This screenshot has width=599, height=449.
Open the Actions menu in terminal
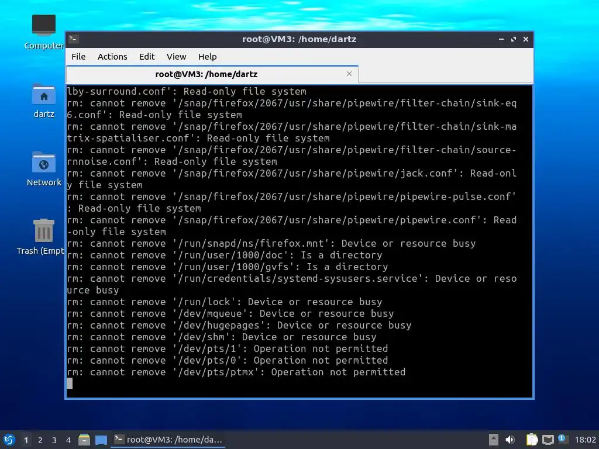pyautogui.click(x=112, y=57)
